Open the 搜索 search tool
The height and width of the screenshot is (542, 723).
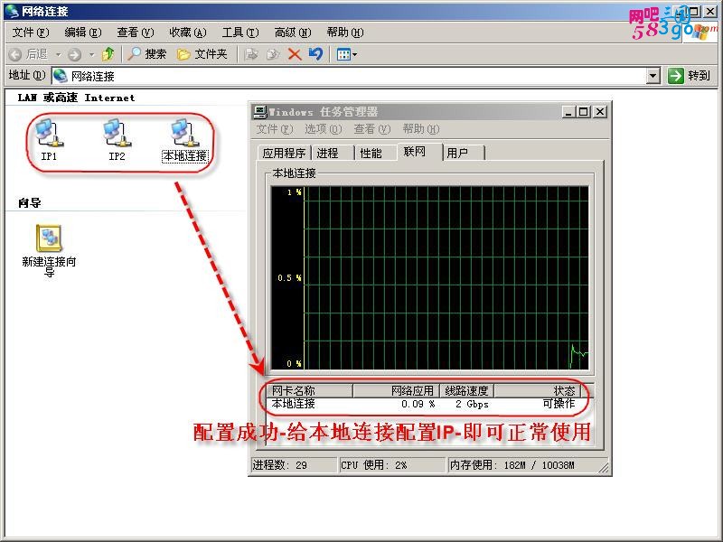[146, 54]
